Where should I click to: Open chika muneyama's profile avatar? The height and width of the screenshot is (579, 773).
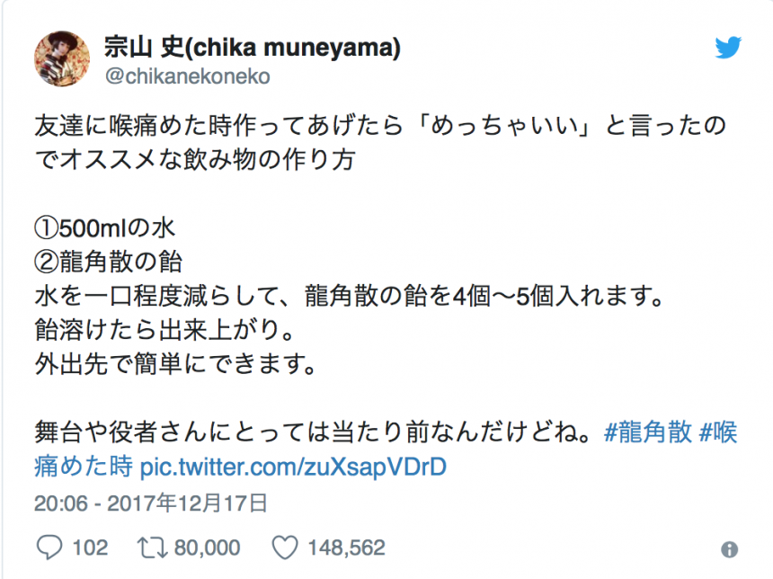pos(62,59)
